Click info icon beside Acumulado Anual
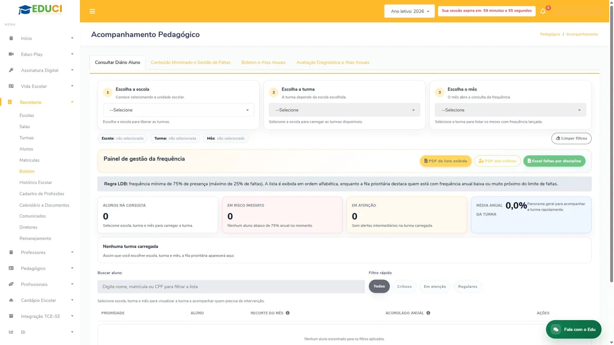Viewport: 614px width, 345px height. point(428,313)
